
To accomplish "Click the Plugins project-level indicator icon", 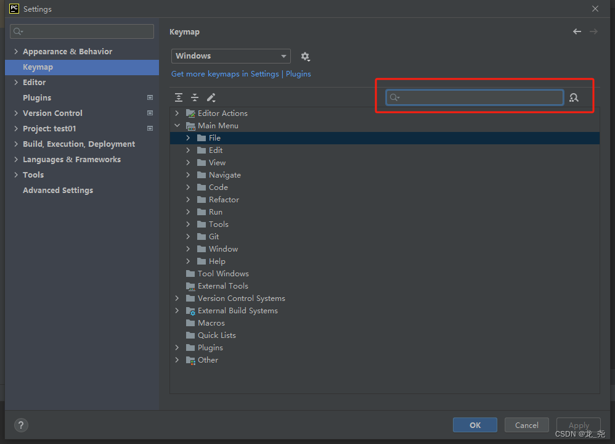I will click(x=150, y=97).
